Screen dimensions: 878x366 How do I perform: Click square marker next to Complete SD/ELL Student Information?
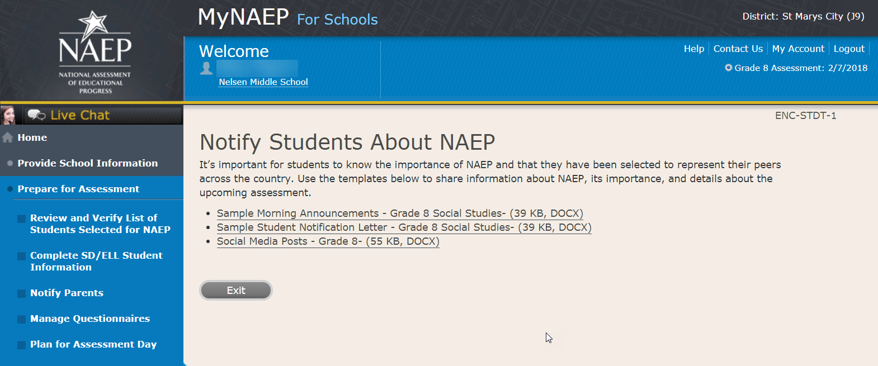[x=21, y=256]
